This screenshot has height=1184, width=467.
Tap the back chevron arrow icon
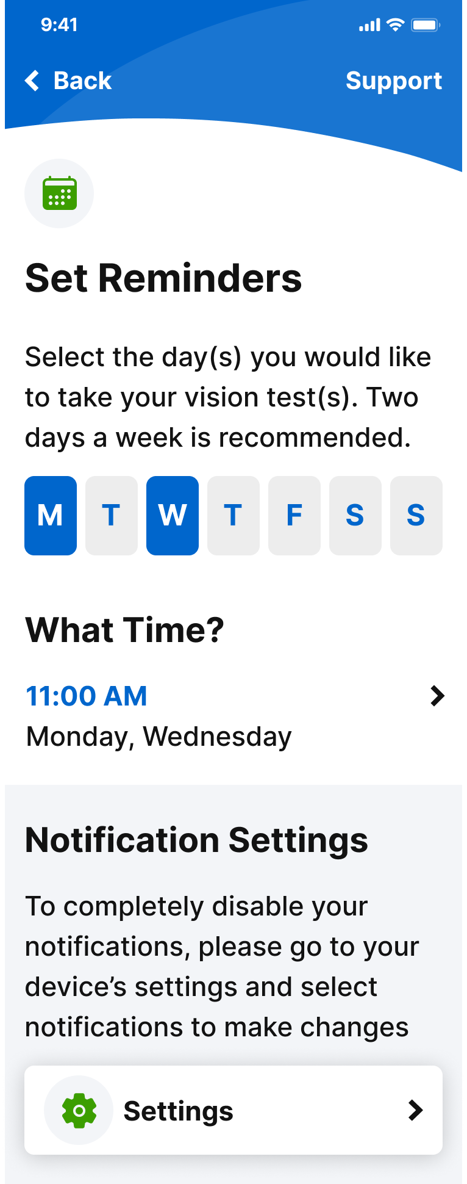(x=32, y=81)
